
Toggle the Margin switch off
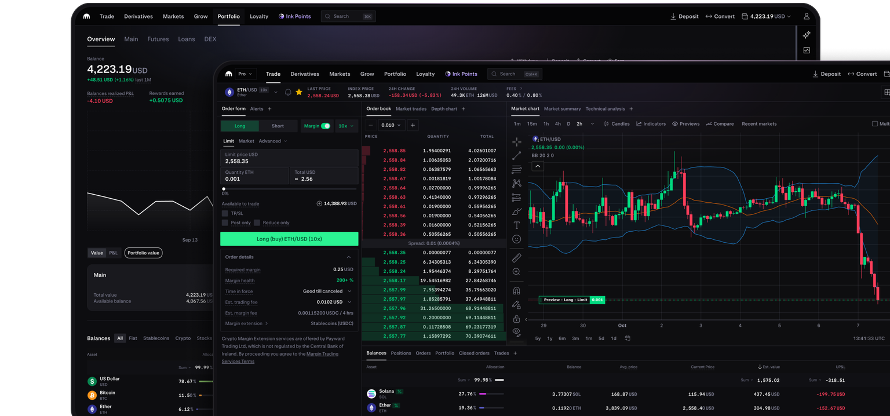coord(326,126)
